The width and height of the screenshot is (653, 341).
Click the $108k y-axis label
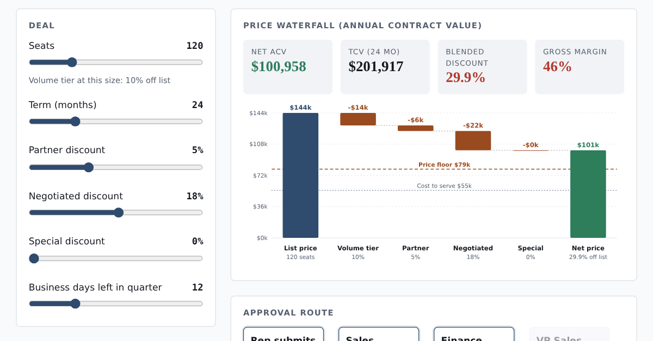(x=258, y=144)
